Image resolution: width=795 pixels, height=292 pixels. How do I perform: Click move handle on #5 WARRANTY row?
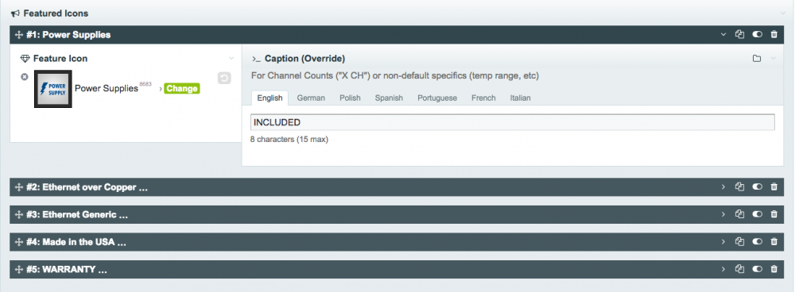pyautogui.click(x=19, y=269)
